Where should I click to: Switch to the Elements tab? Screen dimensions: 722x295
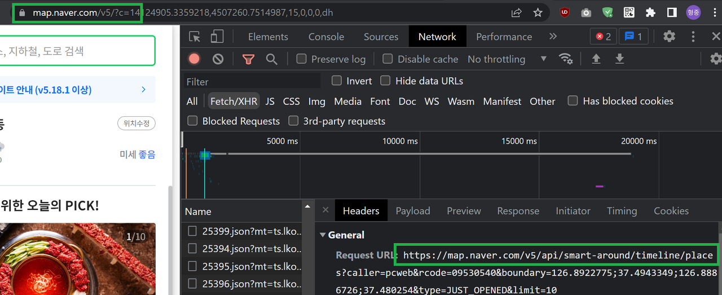(x=268, y=37)
